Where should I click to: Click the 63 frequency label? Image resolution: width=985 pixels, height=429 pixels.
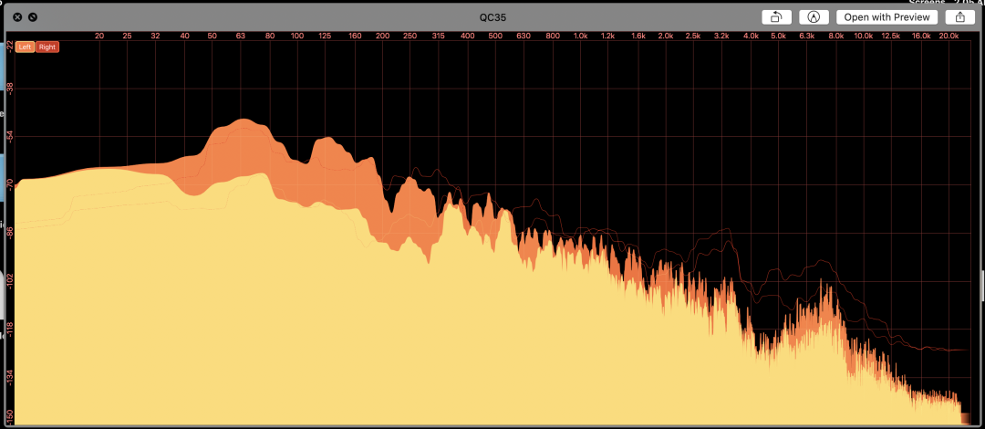click(x=241, y=37)
